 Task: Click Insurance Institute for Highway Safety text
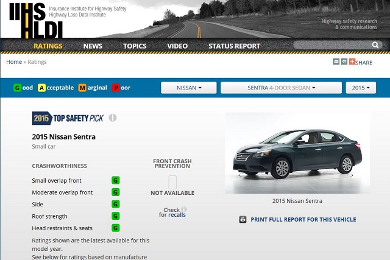click(88, 9)
